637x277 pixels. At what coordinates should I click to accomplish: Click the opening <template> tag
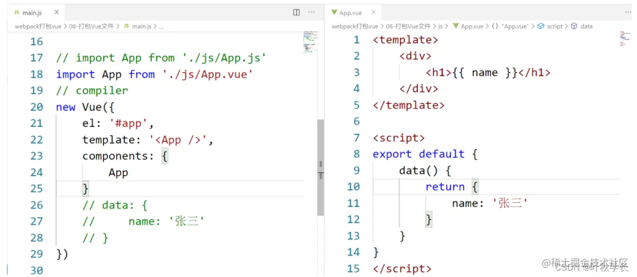405,40
